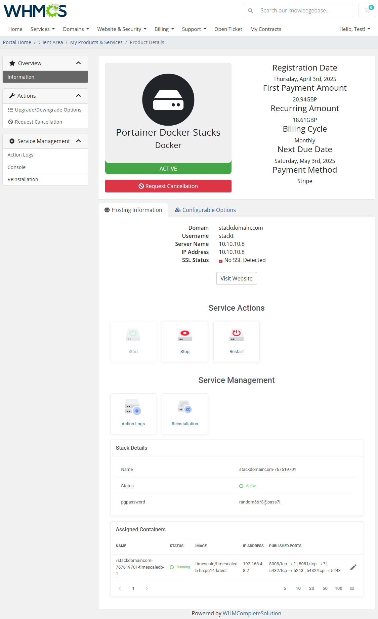Screen dimensions: 378x619
Task: Open the Support dropdown menu
Action: [194, 29]
